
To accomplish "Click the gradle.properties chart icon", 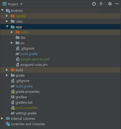I will (13, 92).
